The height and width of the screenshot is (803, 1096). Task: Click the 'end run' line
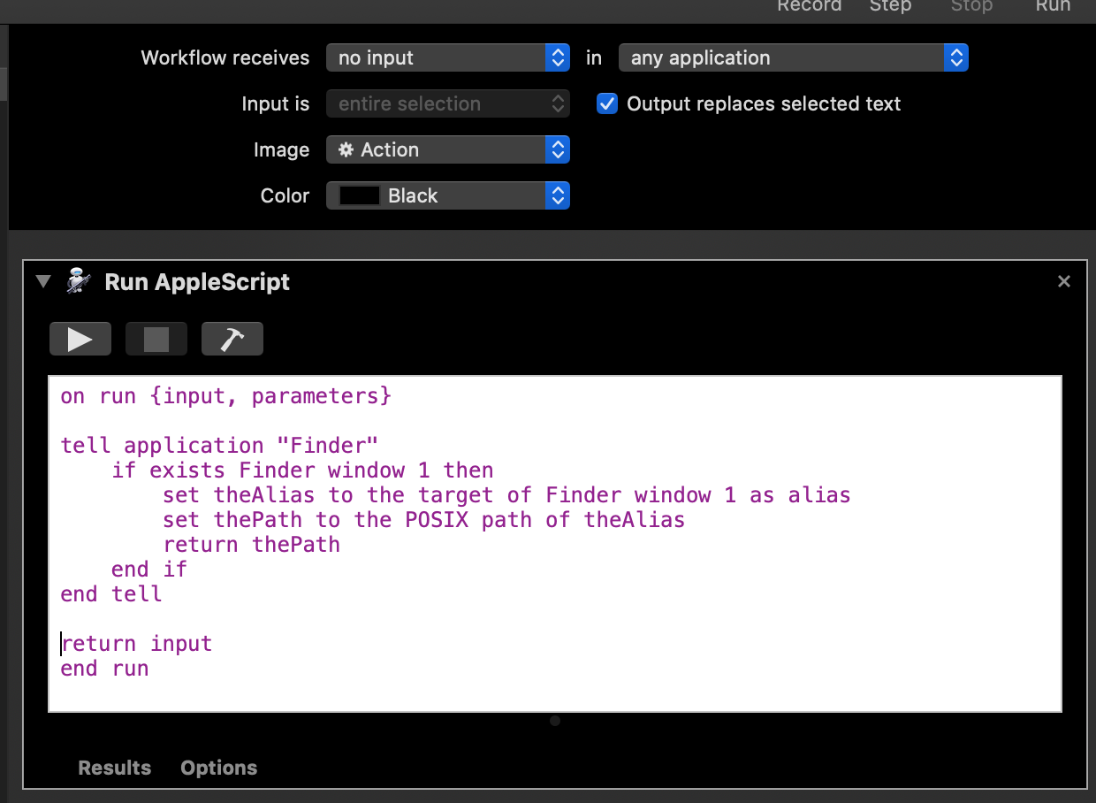(x=104, y=669)
